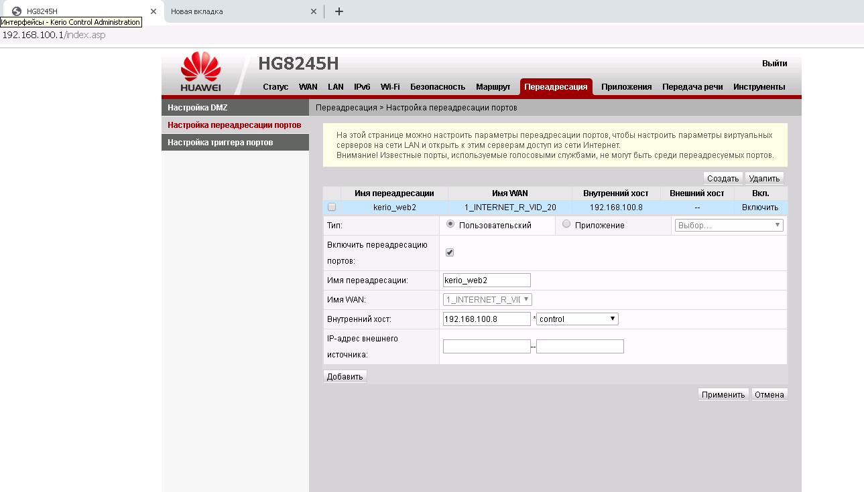Open the Имя WAN dropdown
Image resolution: width=864 pixels, height=492 pixels.
tap(487, 300)
